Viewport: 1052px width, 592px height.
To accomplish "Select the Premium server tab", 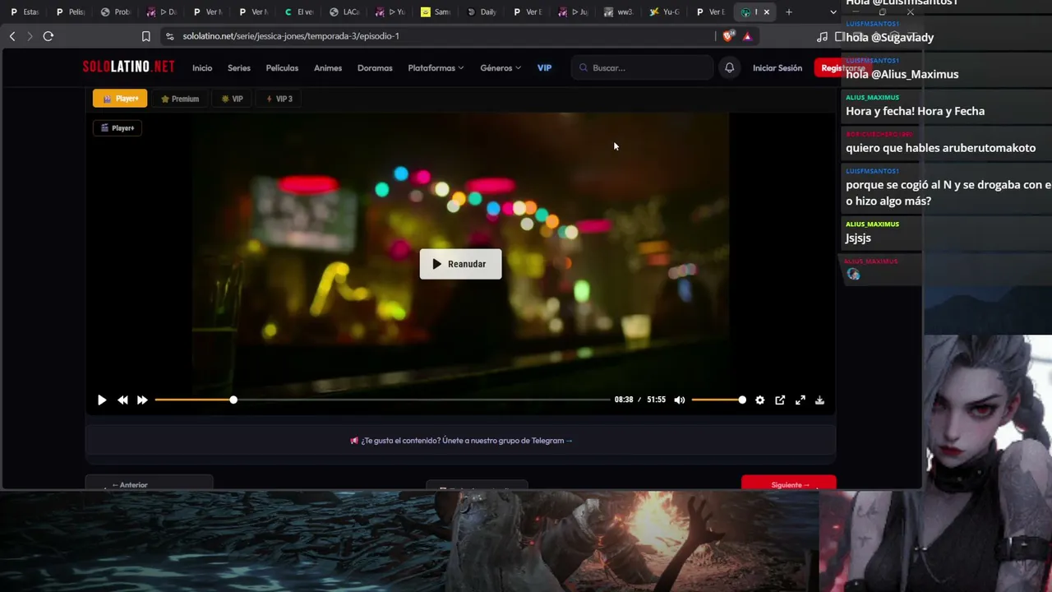I will [180, 99].
